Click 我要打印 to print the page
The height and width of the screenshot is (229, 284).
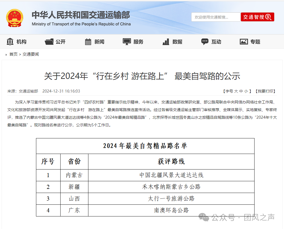coord(265,91)
